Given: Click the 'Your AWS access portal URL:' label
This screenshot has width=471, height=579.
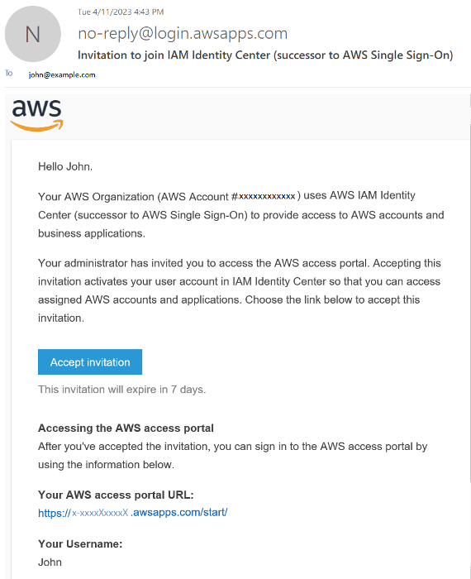Looking at the screenshot, I should point(116,495).
